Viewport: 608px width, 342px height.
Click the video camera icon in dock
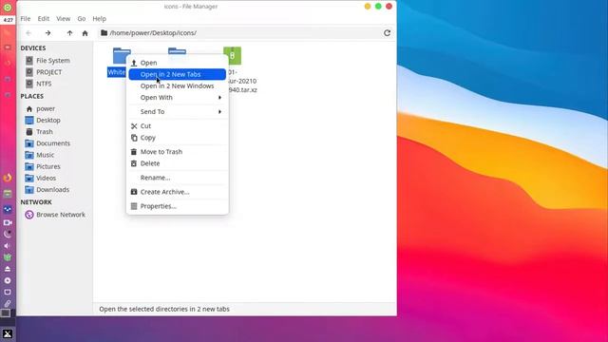pyautogui.click(x=8, y=222)
